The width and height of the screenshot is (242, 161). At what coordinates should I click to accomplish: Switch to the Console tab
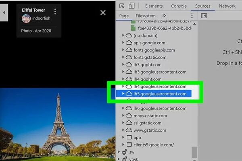click(x=179, y=6)
